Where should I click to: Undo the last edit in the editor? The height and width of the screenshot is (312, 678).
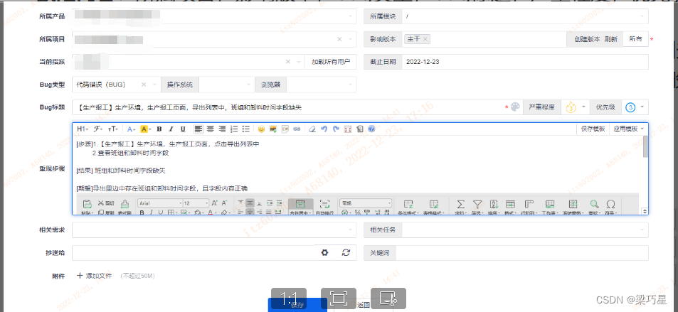point(324,129)
